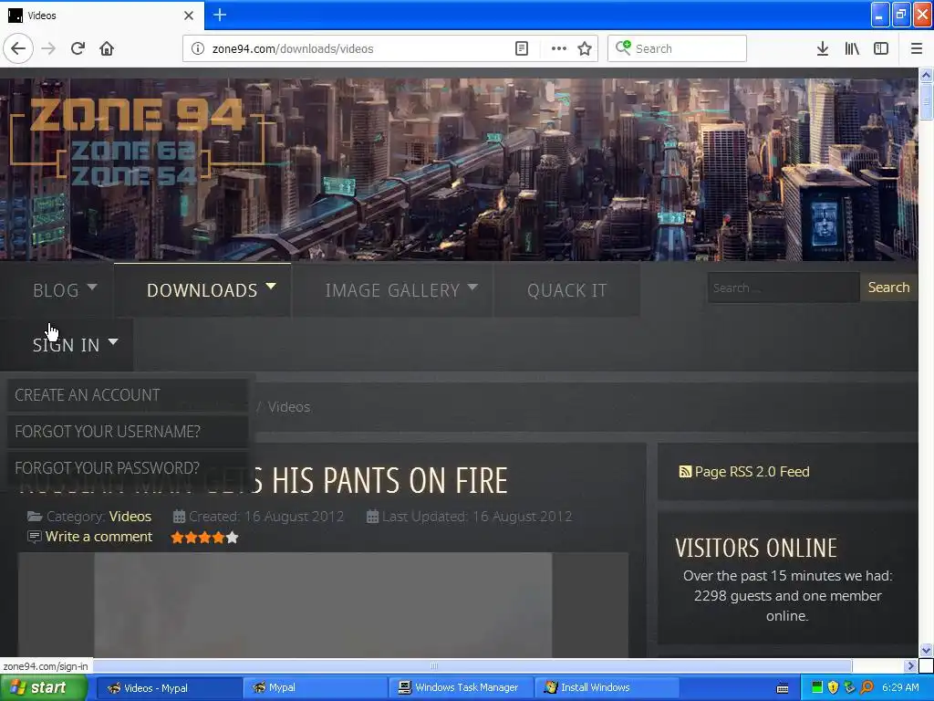Click the address bar URL
934x701 pixels.
pyautogui.click(x=293, y=49)
